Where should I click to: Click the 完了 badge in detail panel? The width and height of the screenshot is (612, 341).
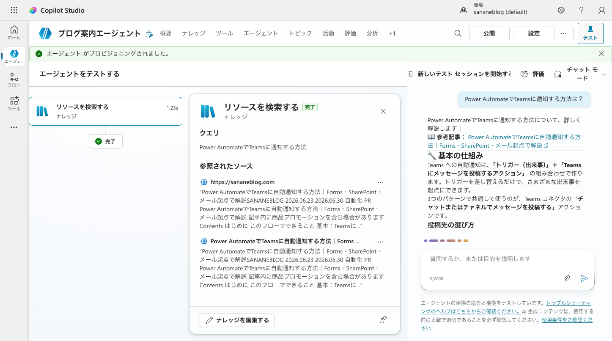pos(310,107)
